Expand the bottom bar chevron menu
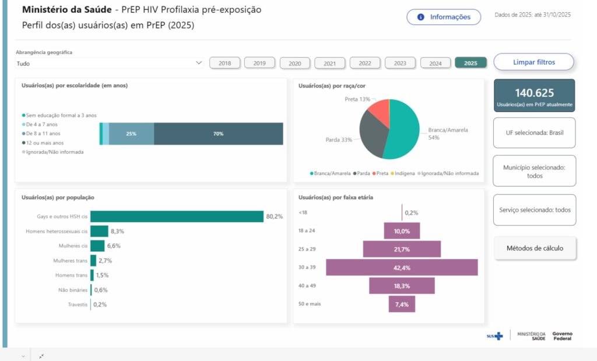Viewport: 597px width, 361px height. (x=23, y=356)
